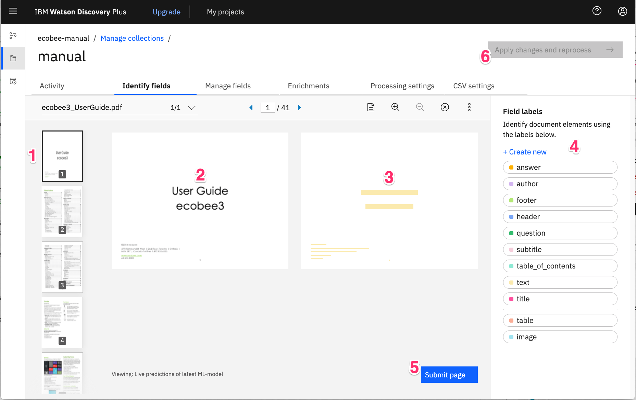The width and height of the screenshot is (636, 400).
Task: Open the vertical three-dot overflow menu
Action: point(470,107)
